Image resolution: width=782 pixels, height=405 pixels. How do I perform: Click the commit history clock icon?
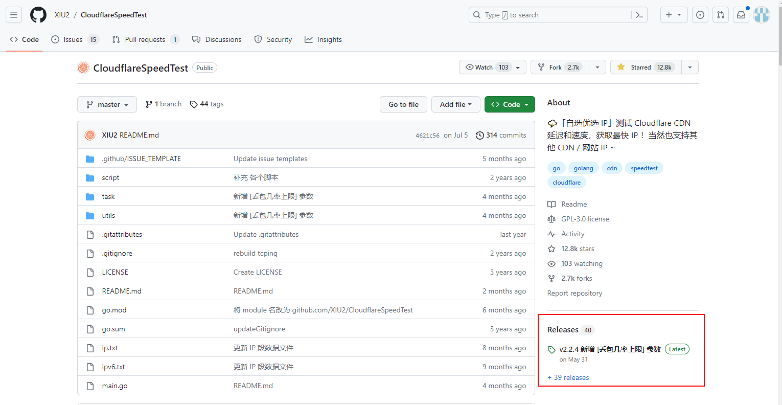coord(480,135)
